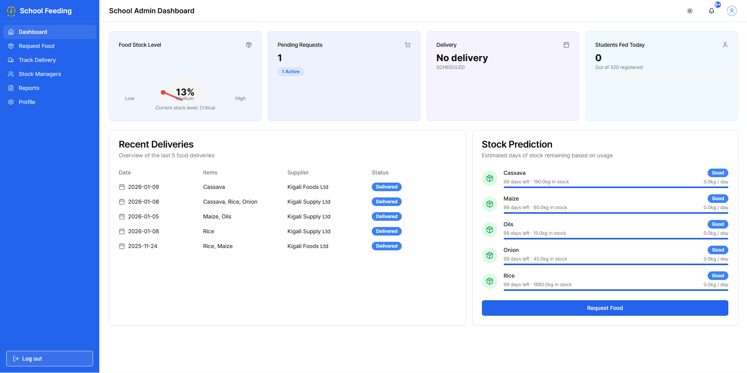Viewport: 747px width, 373px height.
Task: Click the Good badge for Cassava
Action: click(718, 173)
